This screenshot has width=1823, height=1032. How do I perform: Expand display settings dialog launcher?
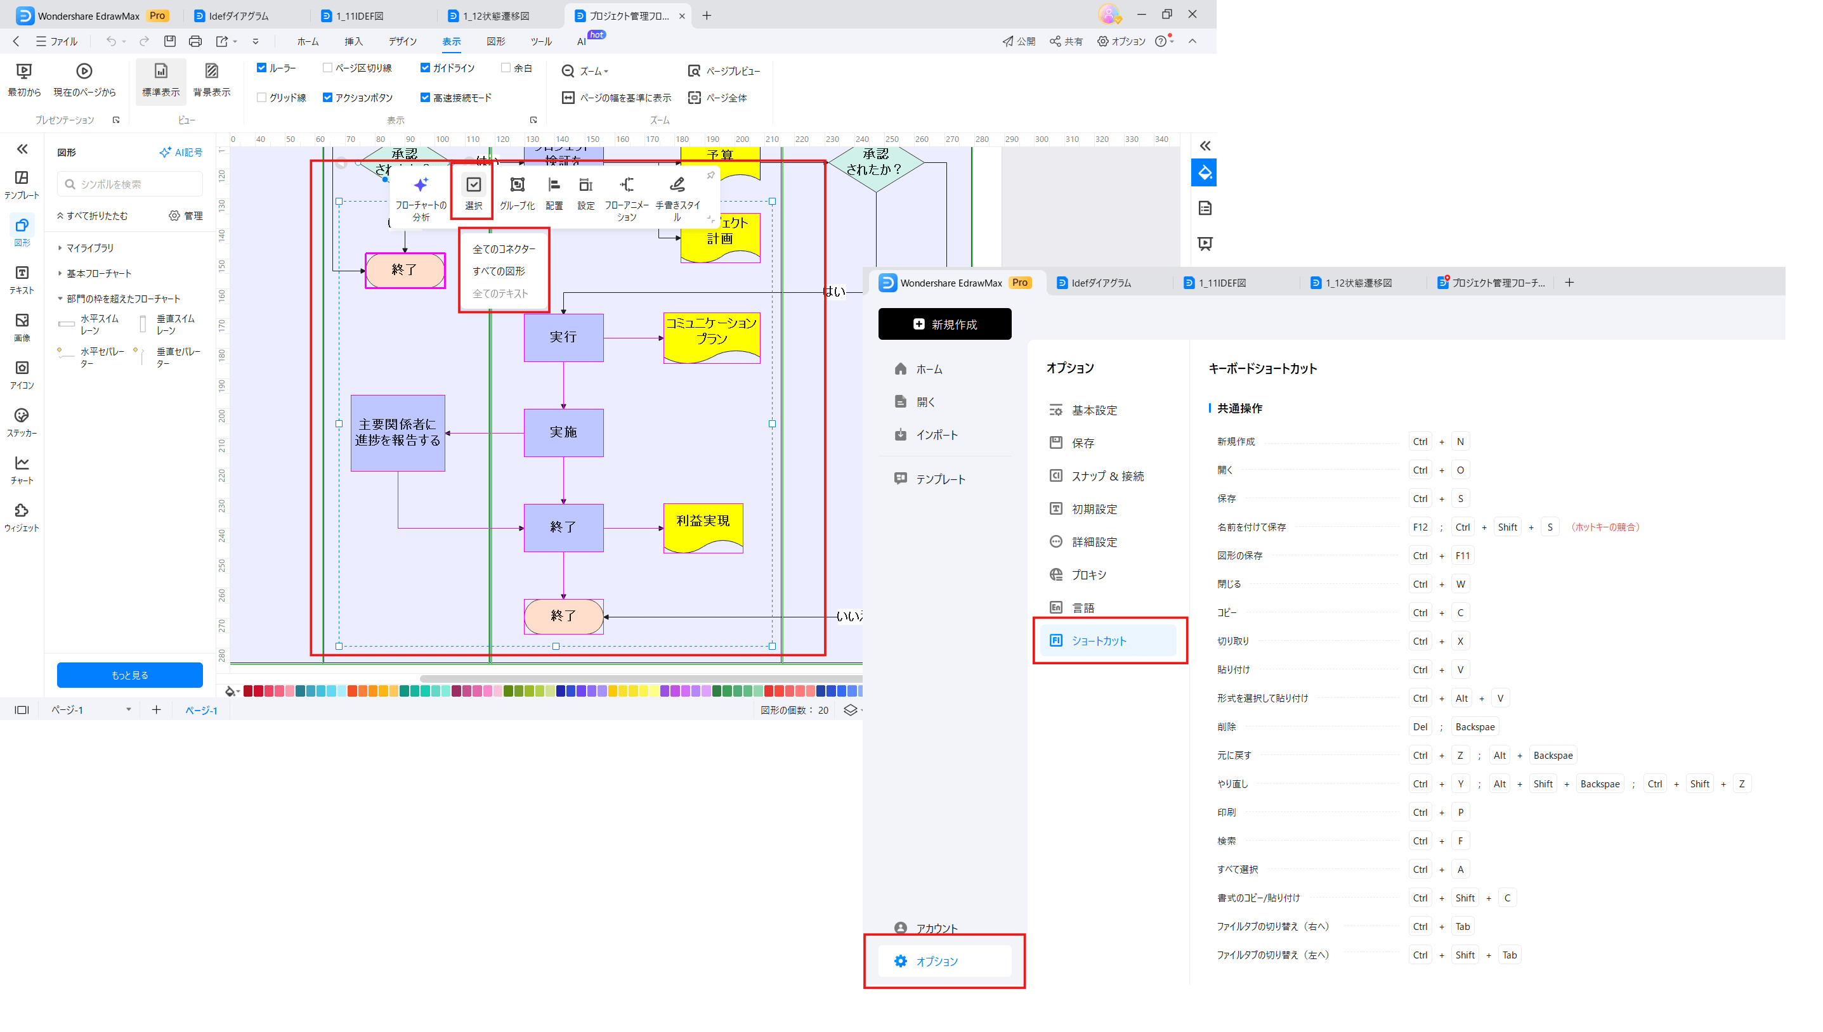pos(533,120)
